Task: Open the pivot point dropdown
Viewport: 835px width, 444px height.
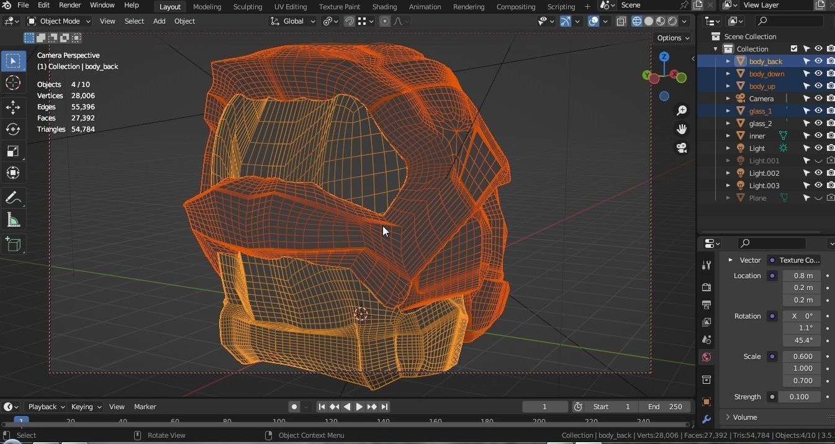Action: pos(330,21)
